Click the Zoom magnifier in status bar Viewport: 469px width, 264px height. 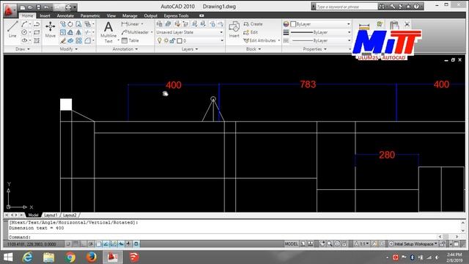[x=330, y=244]
